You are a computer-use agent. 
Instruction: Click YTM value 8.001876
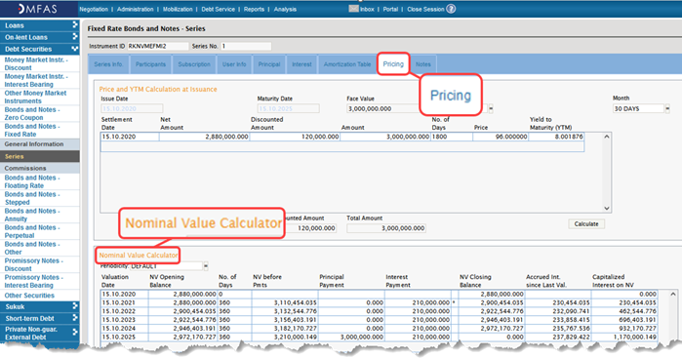pyautogui.click(x=556, y=137)
